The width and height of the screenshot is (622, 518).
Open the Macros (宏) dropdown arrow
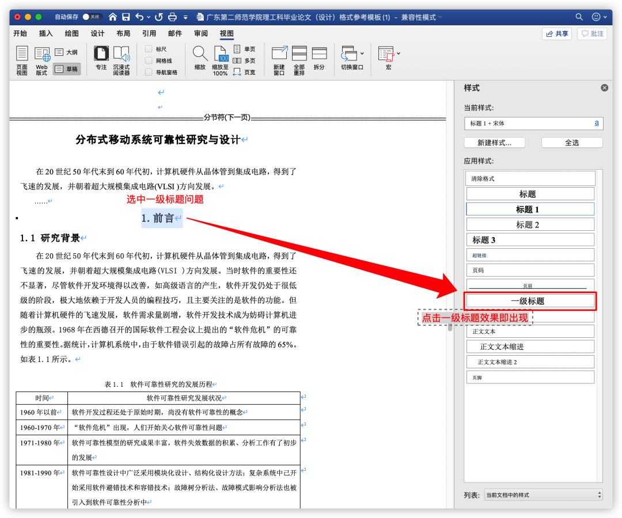tap(399, 54)
